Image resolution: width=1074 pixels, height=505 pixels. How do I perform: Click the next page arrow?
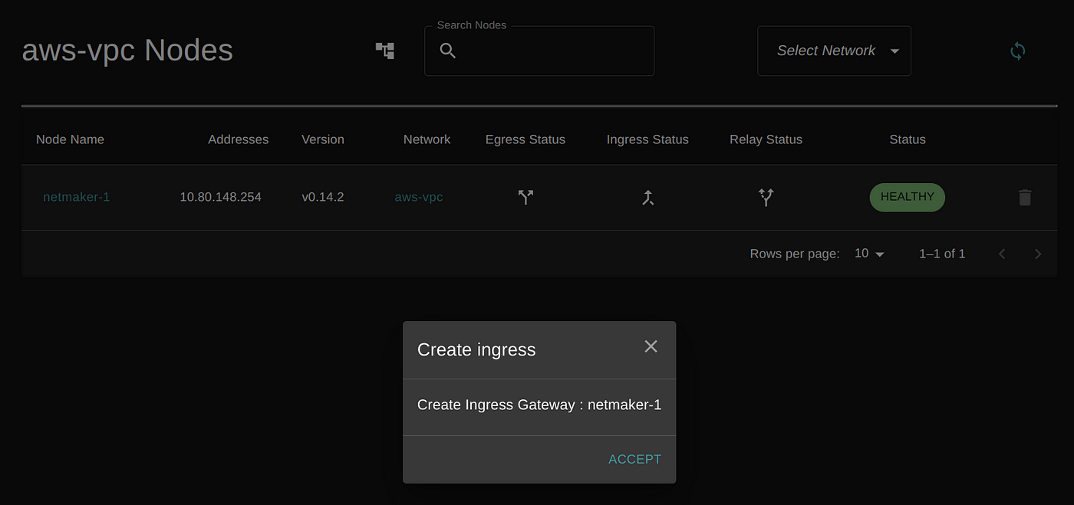pyautogui.click(x=1038, y=253)
